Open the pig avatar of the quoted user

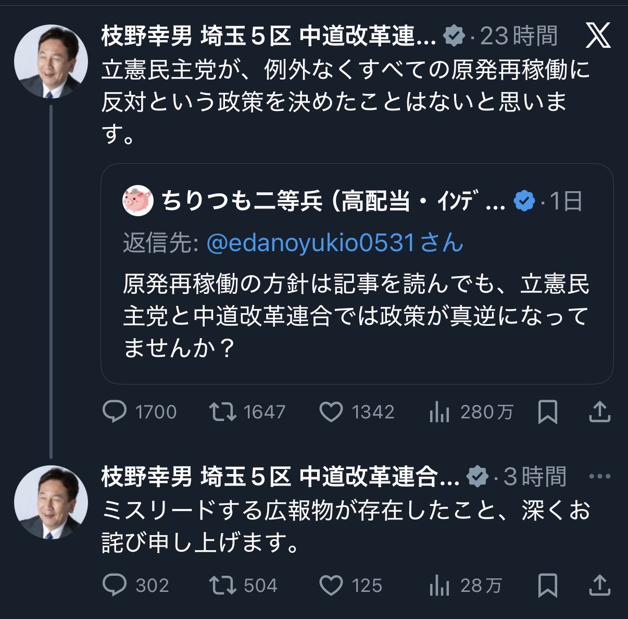click(x=137, y=201)
